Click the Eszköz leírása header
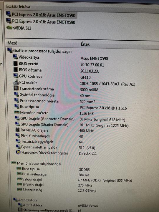 pyautogui.click(x=18, y=6)
